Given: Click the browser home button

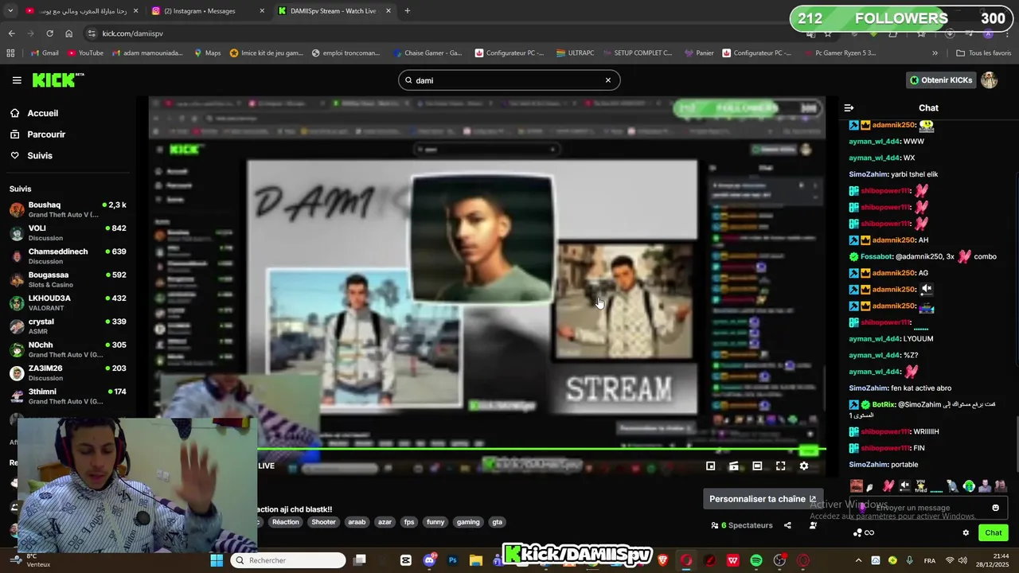Looking at the screenshot, I should point(69,33).
